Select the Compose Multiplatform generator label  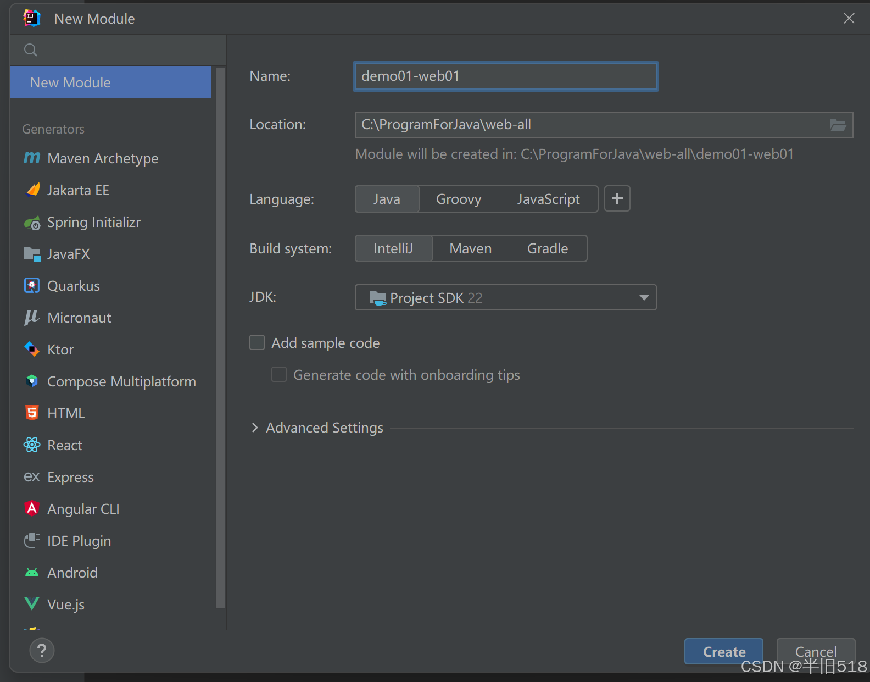121,381
